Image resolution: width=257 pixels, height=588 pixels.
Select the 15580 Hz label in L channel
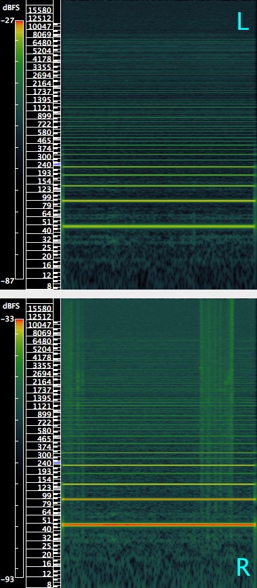click(39, 9)
